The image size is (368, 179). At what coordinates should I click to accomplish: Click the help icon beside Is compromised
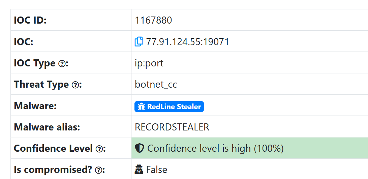point(98,170)
